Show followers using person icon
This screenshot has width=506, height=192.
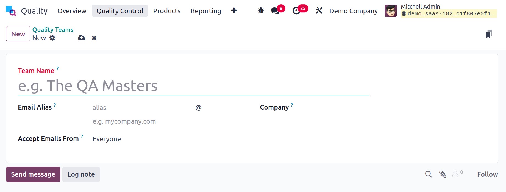[x=456, y=174]
